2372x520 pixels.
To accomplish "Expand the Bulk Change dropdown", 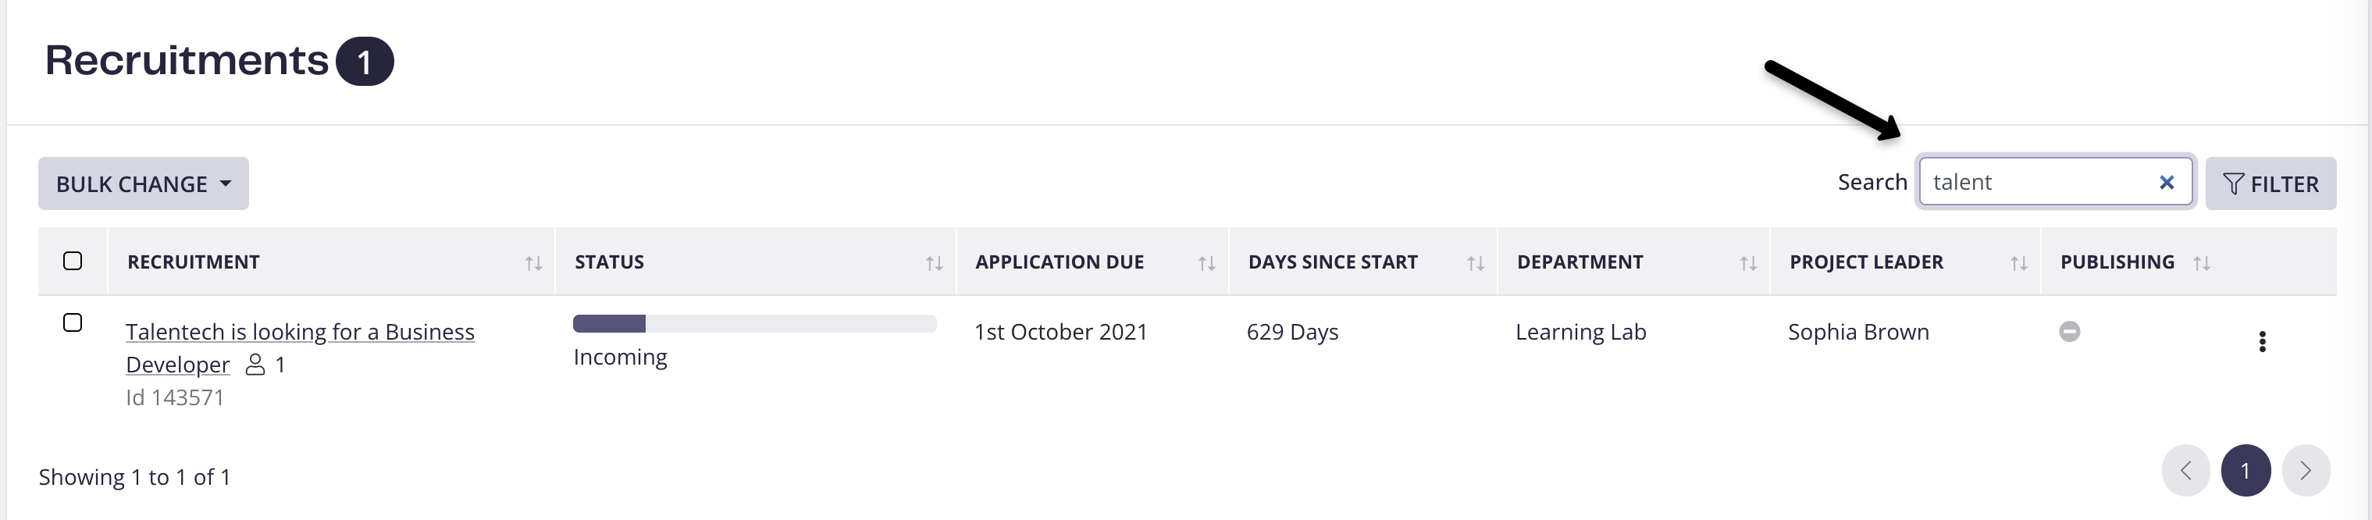I will [x=144, y=183].
